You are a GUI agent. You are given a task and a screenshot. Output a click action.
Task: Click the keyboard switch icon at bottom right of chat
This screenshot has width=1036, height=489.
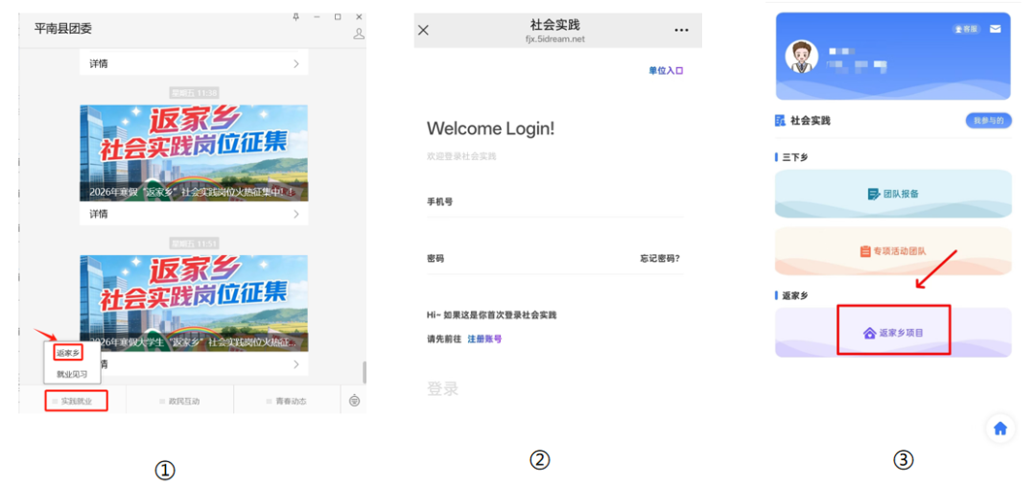355,401
